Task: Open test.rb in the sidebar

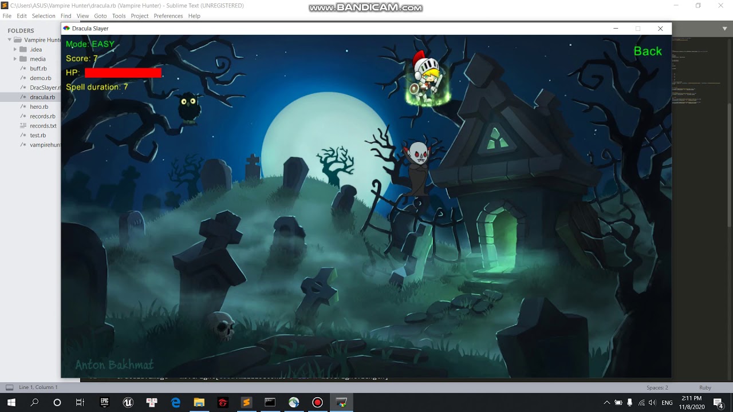Action: click(x=38, y=135)
